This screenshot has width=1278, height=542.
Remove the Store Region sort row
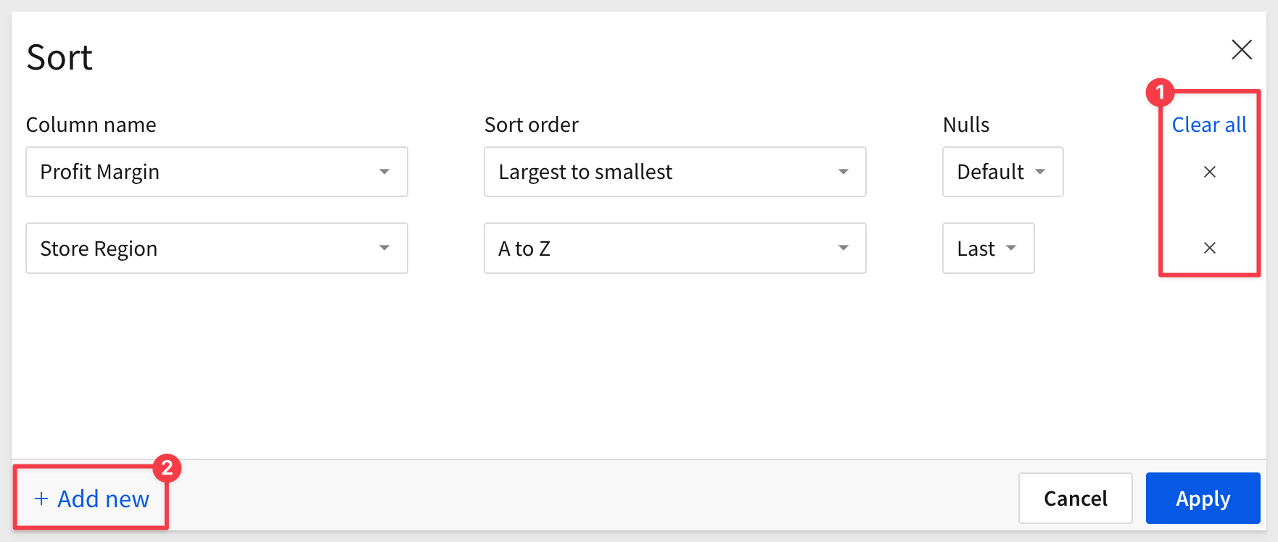pyautogui.click(x=1209, y=248)
